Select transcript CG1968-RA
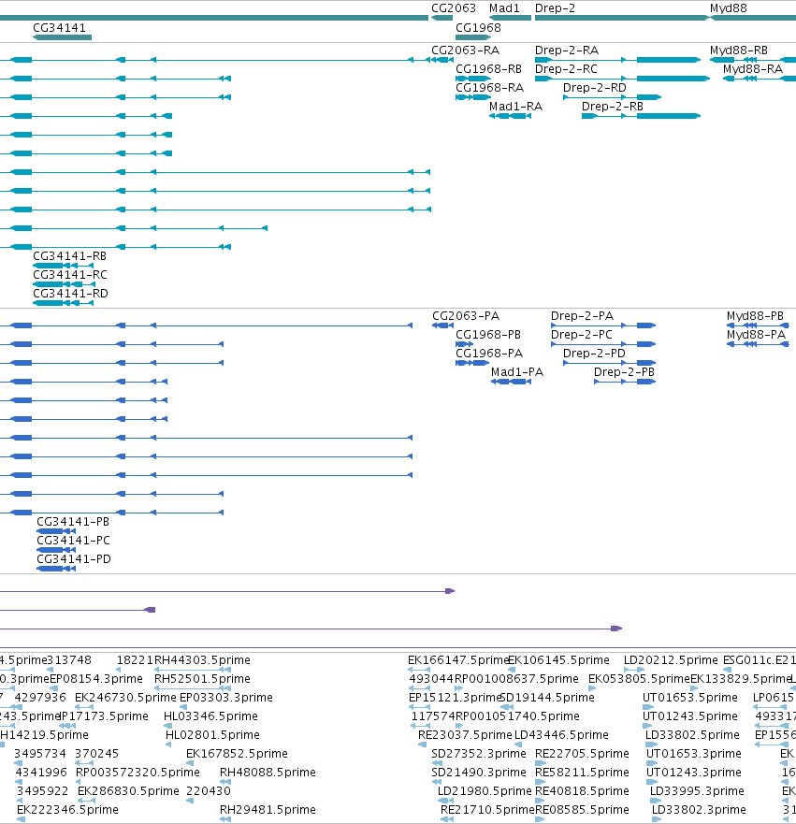The image size is (796, 824). point(490,88)
